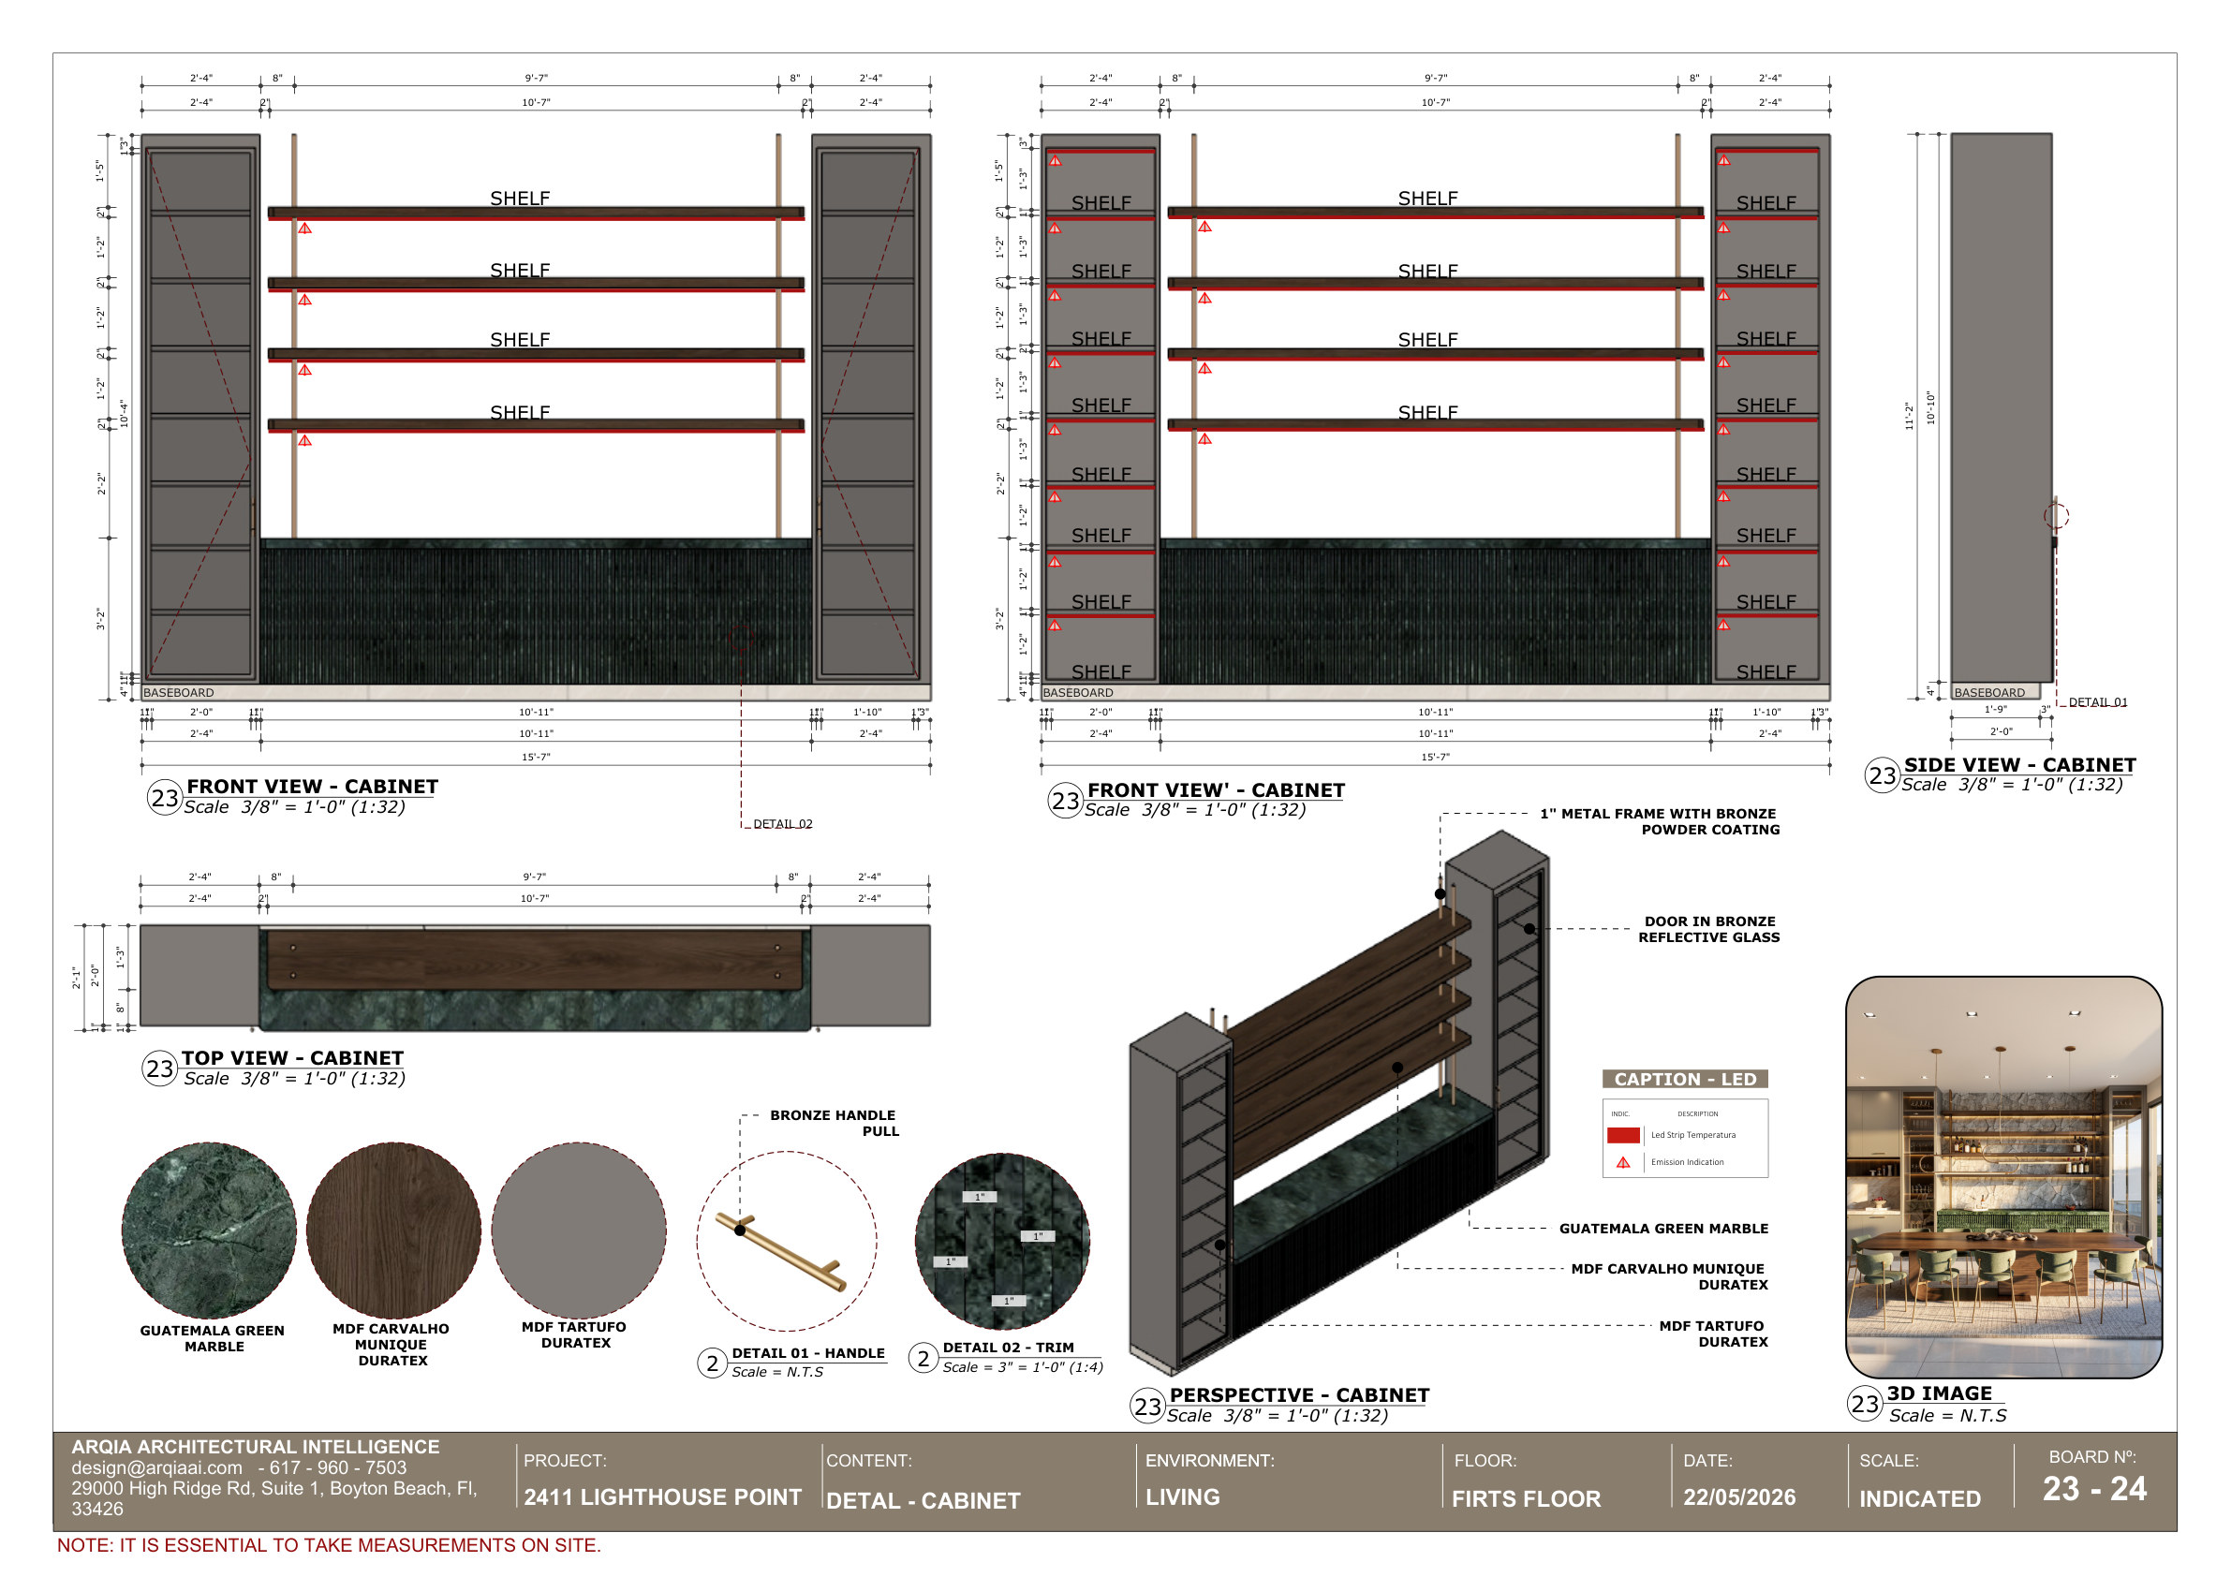The image size is (2231, 1577).
Task: Click the date "22/05/2026"
Action: point(1739,1496)
